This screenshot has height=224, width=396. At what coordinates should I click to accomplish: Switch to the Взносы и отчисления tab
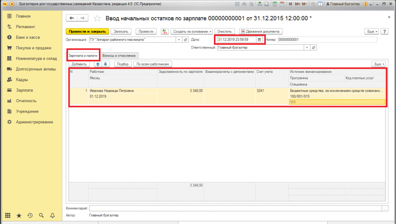coord(119,56)
